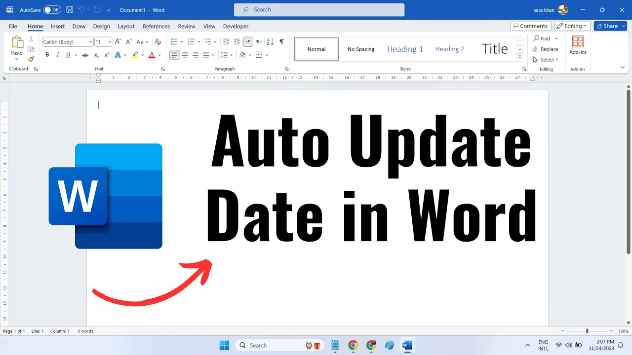Set right-to-left text direction

[x=259, y=42]
